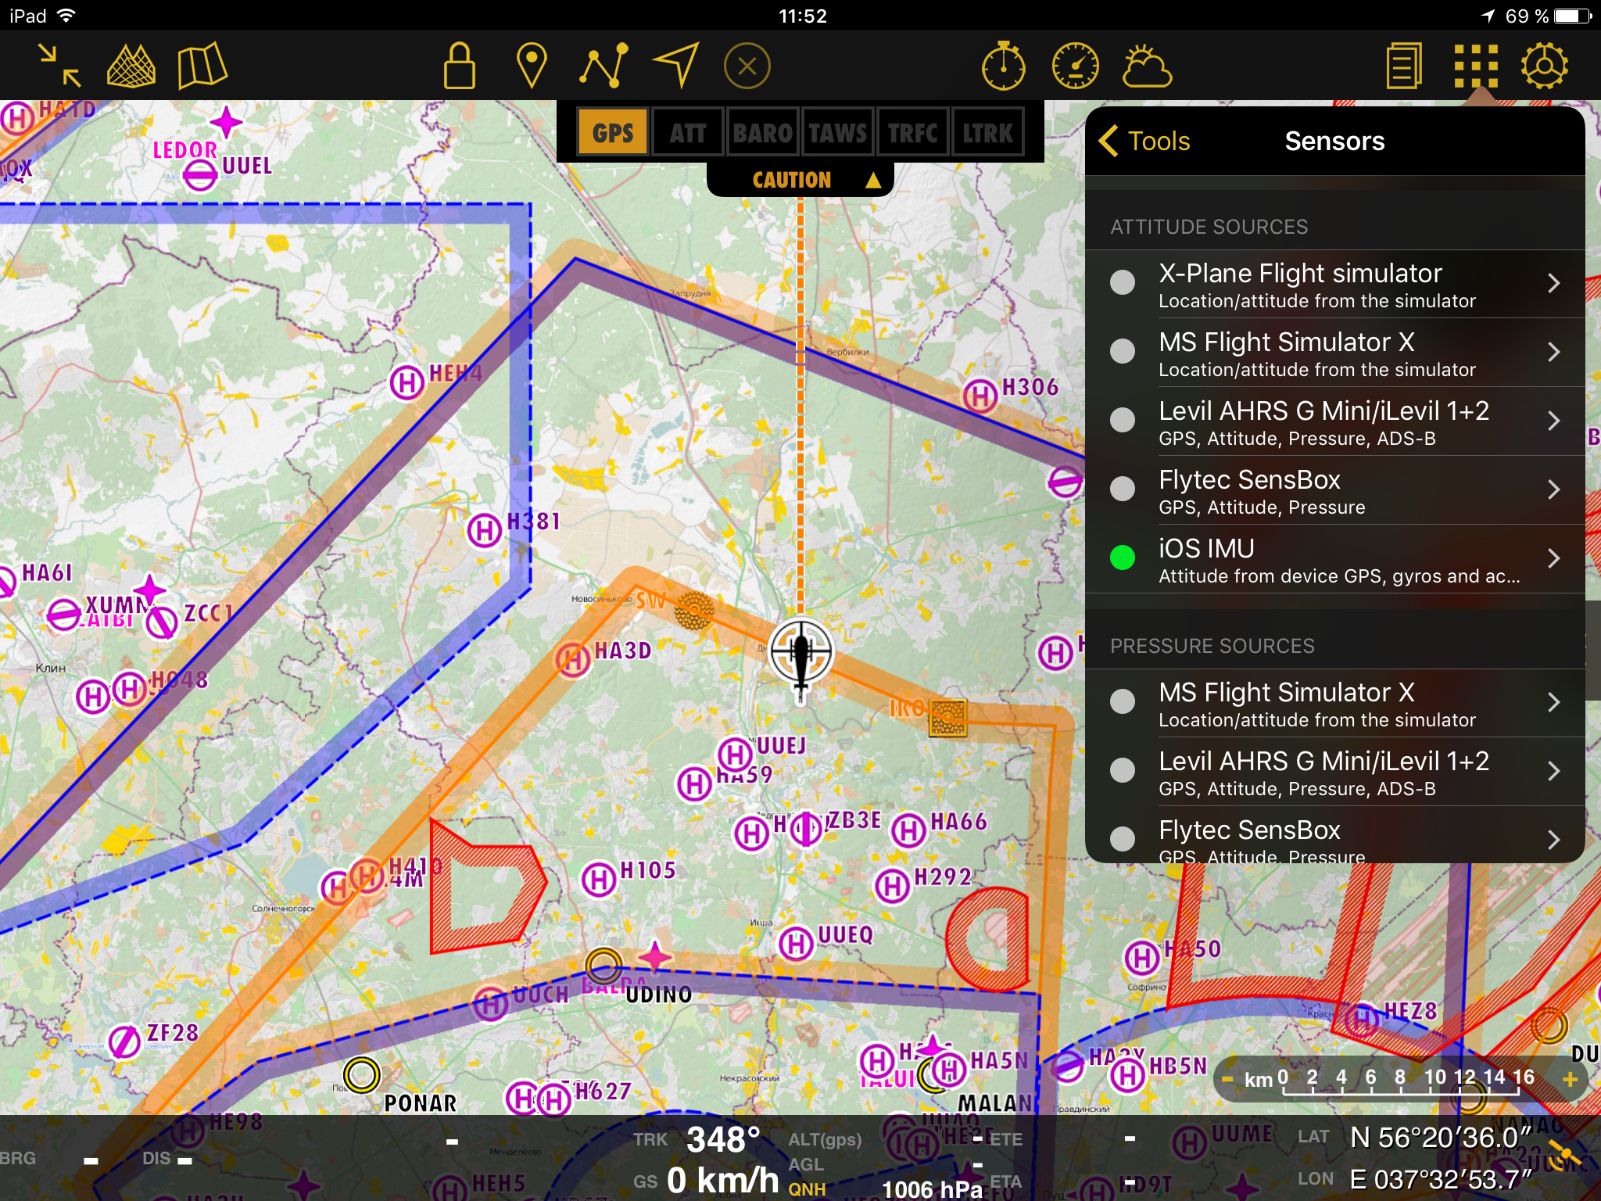Switch to the TAWS status tab

pos(837,133)
